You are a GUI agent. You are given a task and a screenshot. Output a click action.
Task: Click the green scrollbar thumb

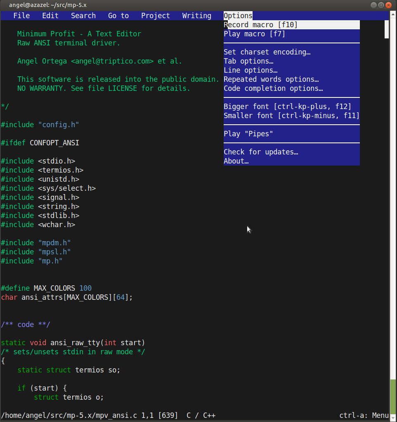tap(393, 397)
